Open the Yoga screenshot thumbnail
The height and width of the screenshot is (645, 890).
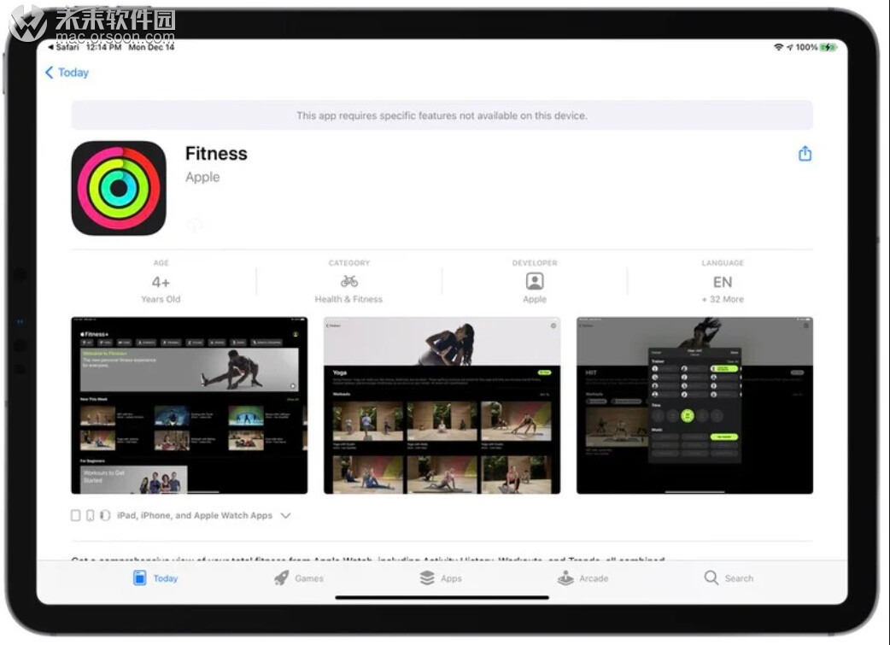tap(442, 406)
